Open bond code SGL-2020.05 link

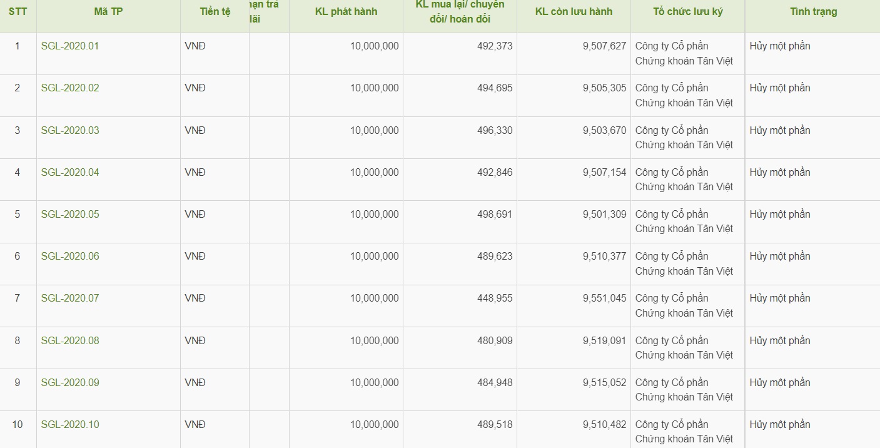point(70,214)
